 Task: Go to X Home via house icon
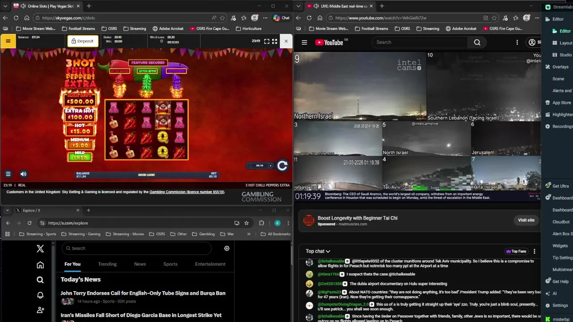(x=40, y=265)
